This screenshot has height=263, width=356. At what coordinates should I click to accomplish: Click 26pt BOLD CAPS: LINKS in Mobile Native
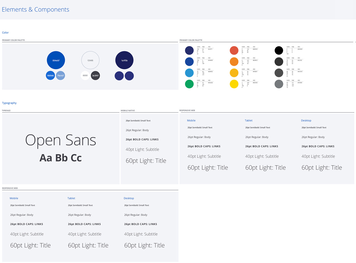point(142,140)
